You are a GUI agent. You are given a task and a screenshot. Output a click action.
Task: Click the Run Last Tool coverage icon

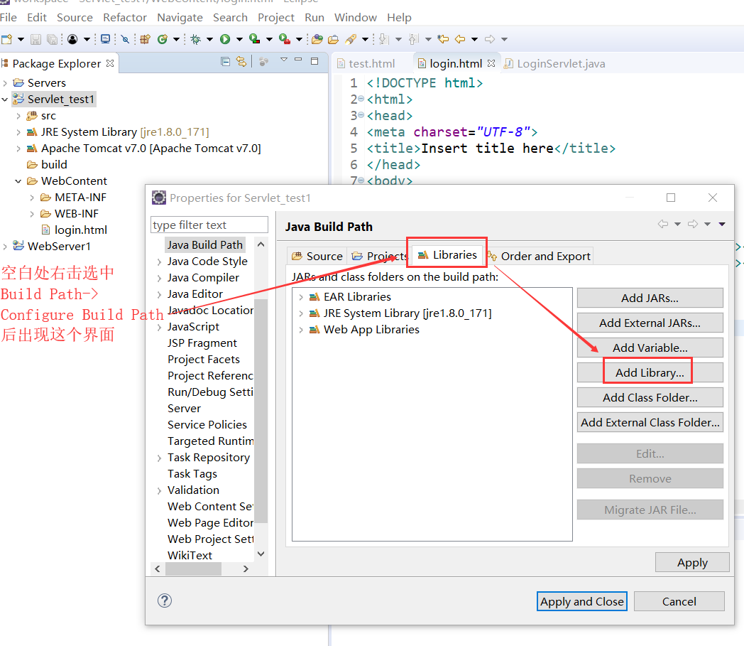pyautogui.click(x=255, y=39)
